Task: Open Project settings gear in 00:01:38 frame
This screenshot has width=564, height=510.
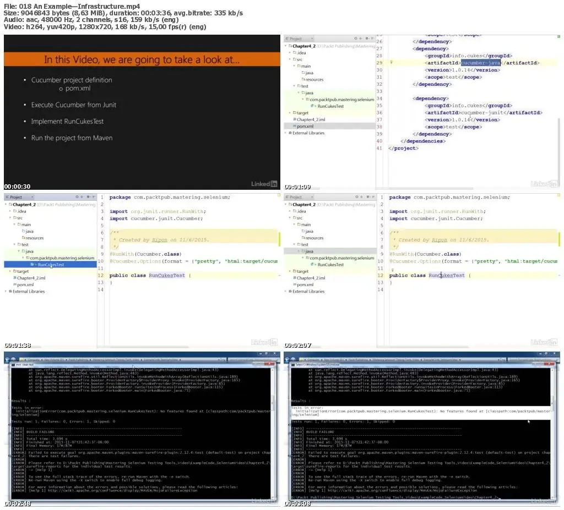Action: click(x=88, y=197)
